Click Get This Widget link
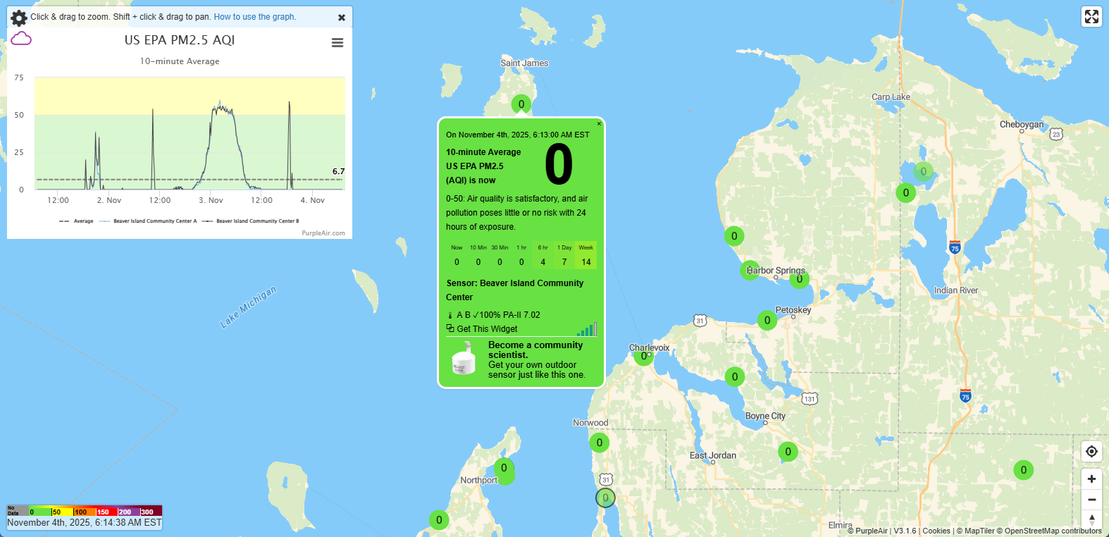The image size is (1109, 537). [487, 329]
